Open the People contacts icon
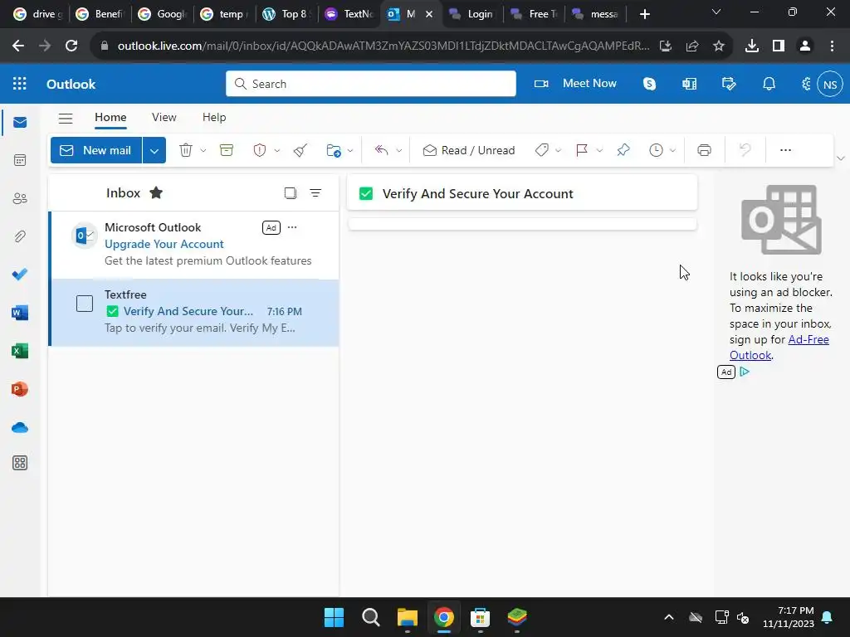Screen dimensions: 850x637 coord(20,198)
